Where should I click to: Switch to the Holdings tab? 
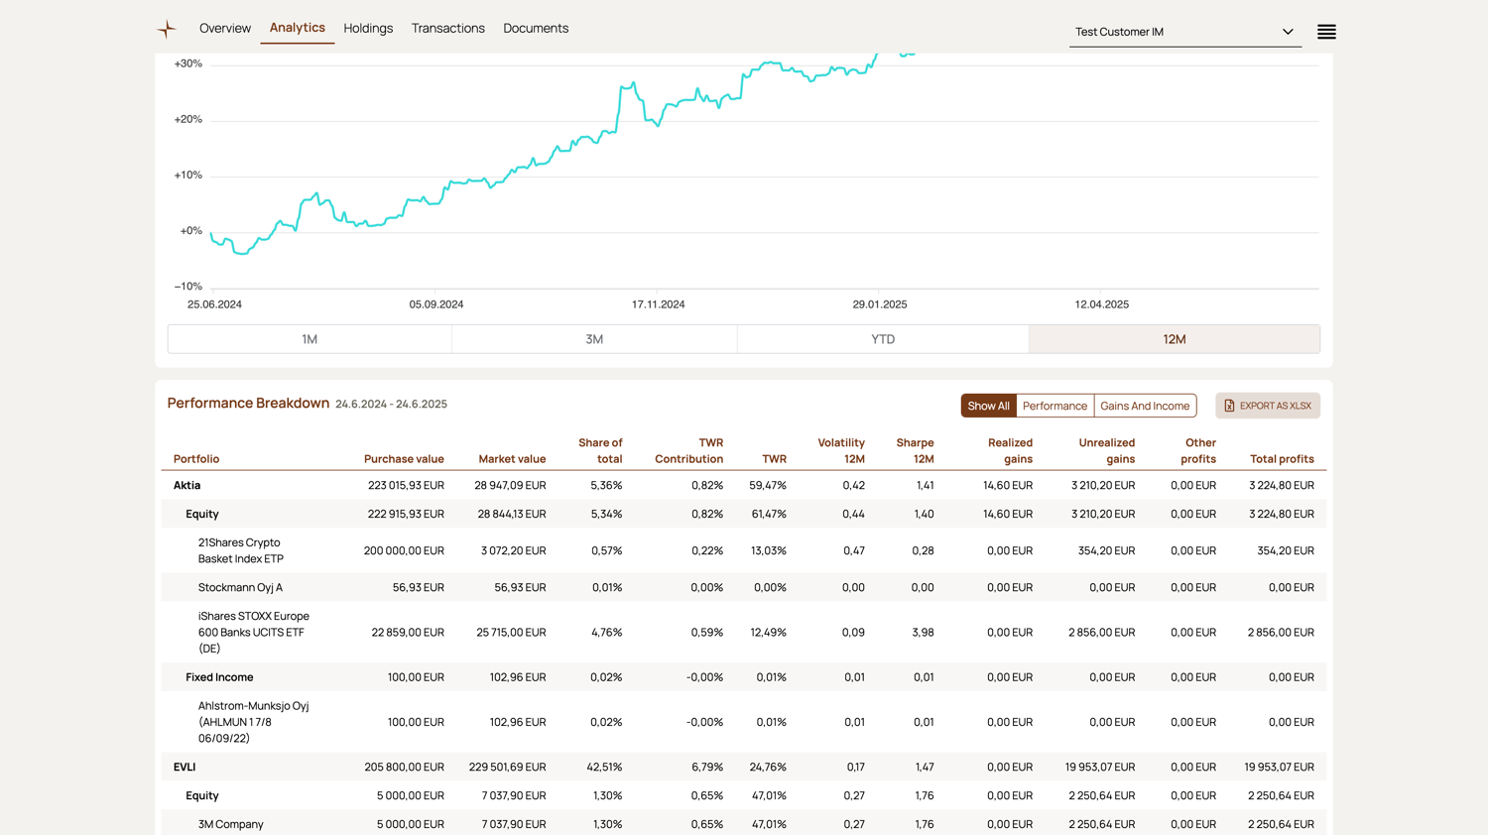coord(368,29)
